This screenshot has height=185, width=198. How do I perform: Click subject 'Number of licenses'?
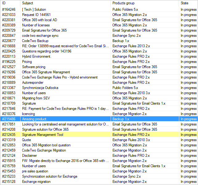pos(36,25)
